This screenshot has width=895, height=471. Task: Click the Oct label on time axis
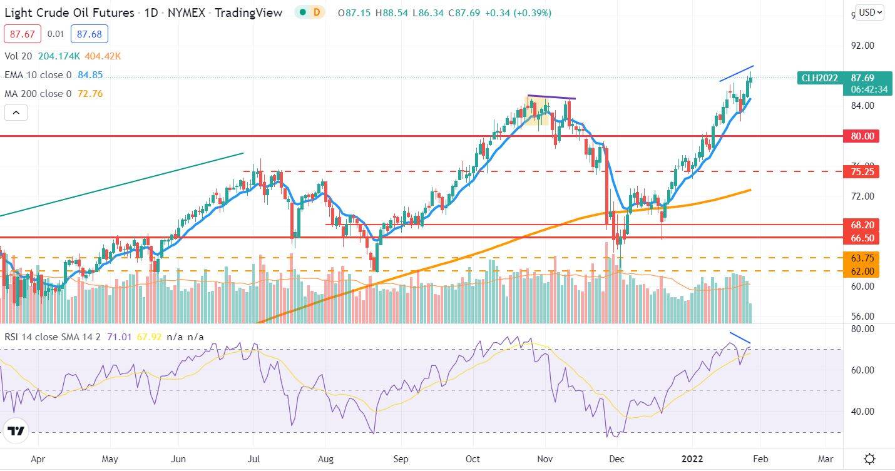click(x=473, y=458)
